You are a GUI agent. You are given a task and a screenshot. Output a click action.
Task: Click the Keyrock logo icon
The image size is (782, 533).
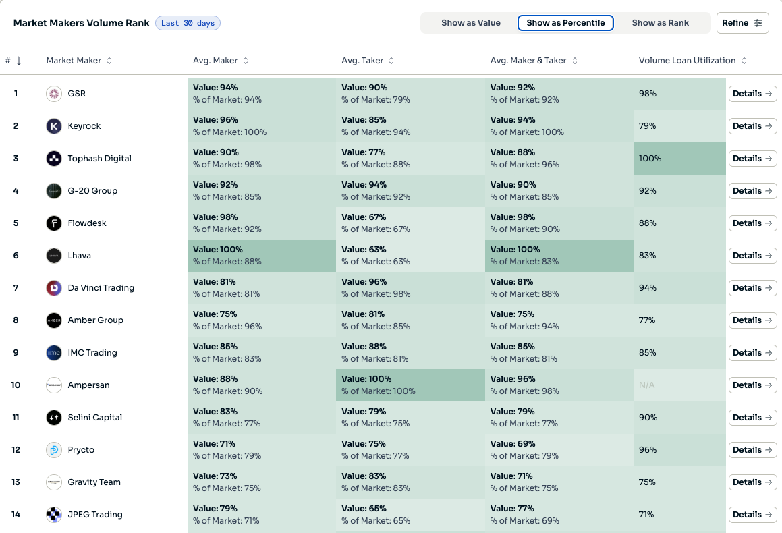point(54,126)
